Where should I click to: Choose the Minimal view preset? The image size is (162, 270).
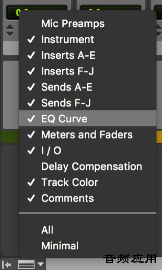pyautogui.click(x=88, y=246)
